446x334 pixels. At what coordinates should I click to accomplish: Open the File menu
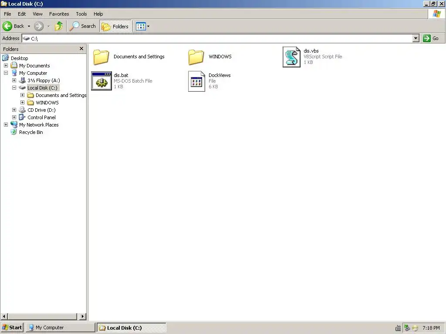point(7,14)
